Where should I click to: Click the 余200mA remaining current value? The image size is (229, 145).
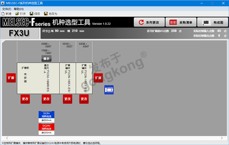pos(47,132)
